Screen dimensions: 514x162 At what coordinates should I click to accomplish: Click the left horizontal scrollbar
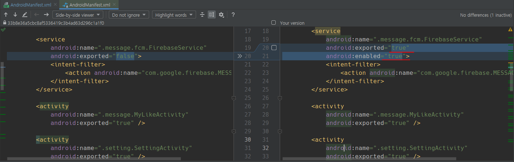[93, 159]
